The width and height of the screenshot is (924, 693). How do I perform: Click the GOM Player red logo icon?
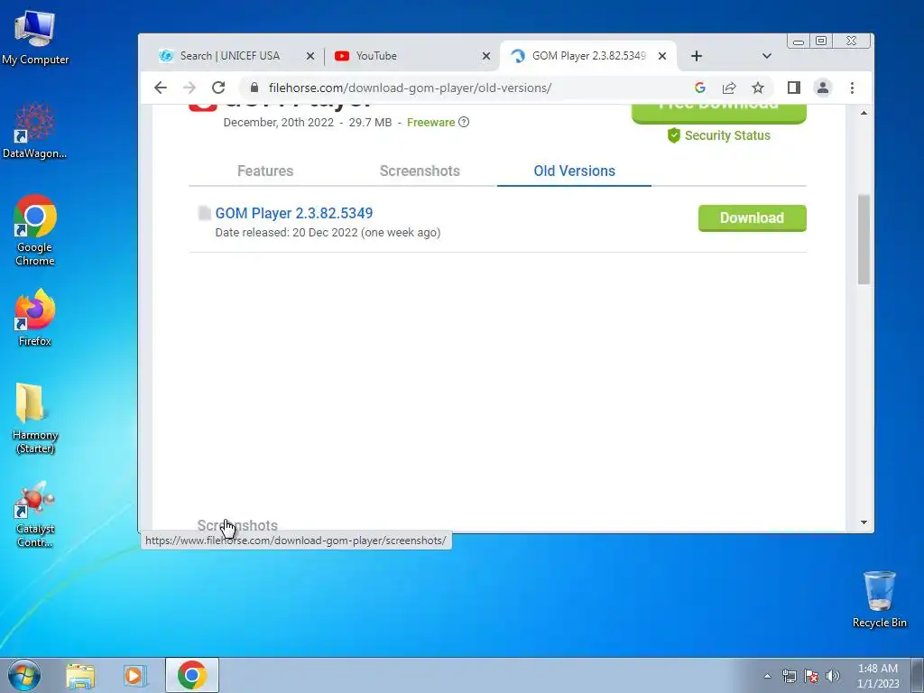click(x=203, y=107)
